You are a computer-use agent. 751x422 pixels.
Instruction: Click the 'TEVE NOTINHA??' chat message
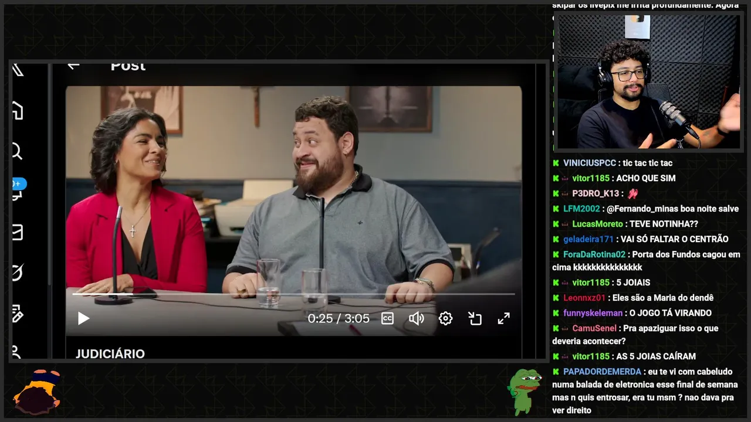click(664, 224)
